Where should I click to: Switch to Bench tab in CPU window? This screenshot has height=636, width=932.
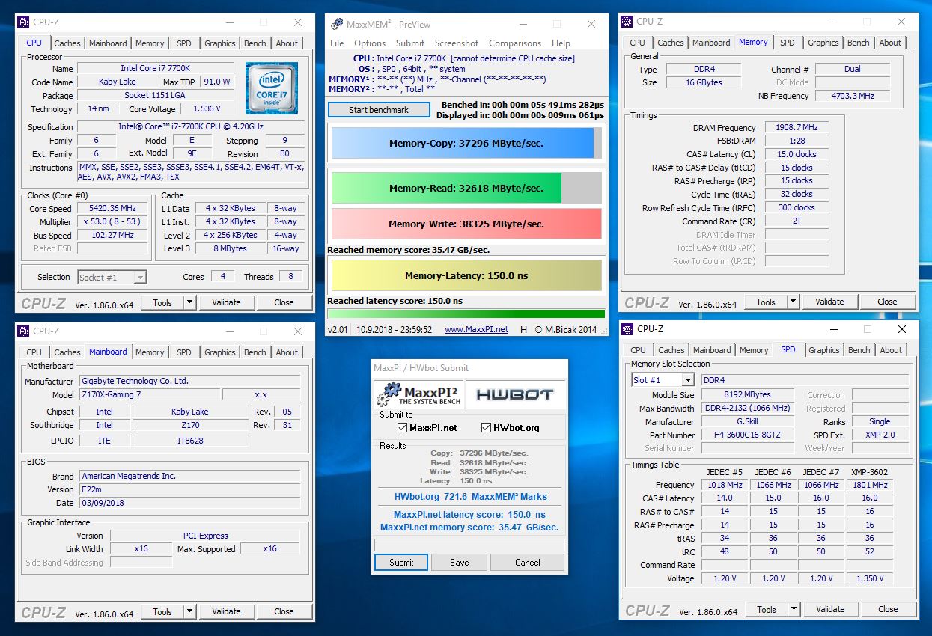[255, 43]
